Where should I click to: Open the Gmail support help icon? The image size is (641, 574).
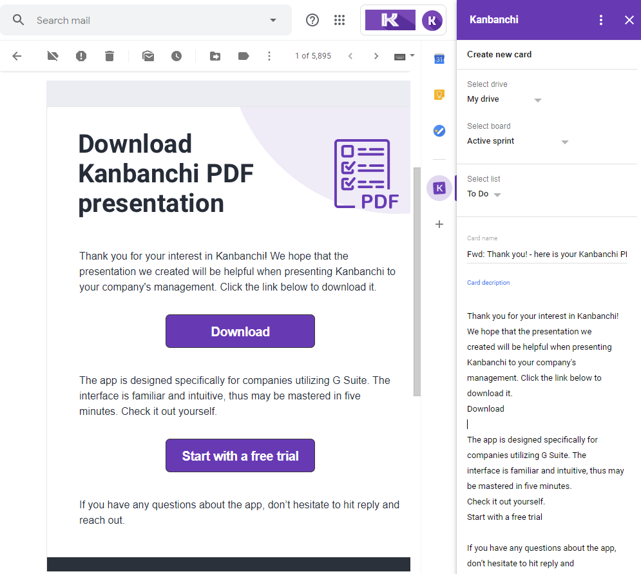(x=312, y=20)
